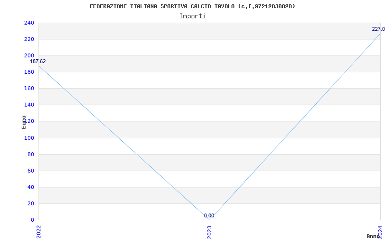Click the 227.0 data label at 2024
385x241 pixels.
coord(378,29)
